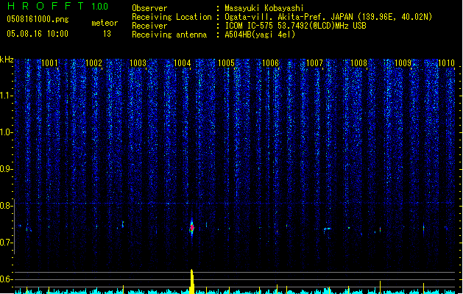The image size is (463, 294).
Task: Click the Receiving antenna label
Action: point(169,35)
